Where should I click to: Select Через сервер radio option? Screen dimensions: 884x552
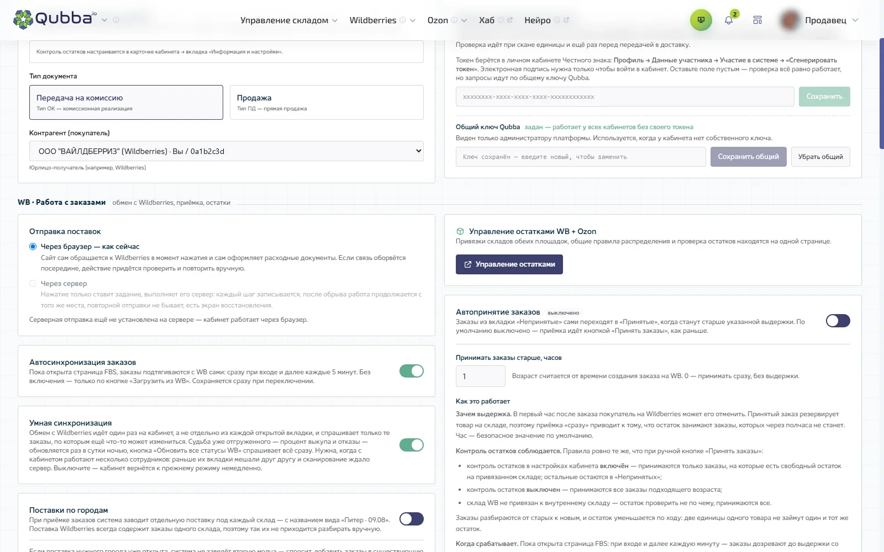[x=33, y=283]
